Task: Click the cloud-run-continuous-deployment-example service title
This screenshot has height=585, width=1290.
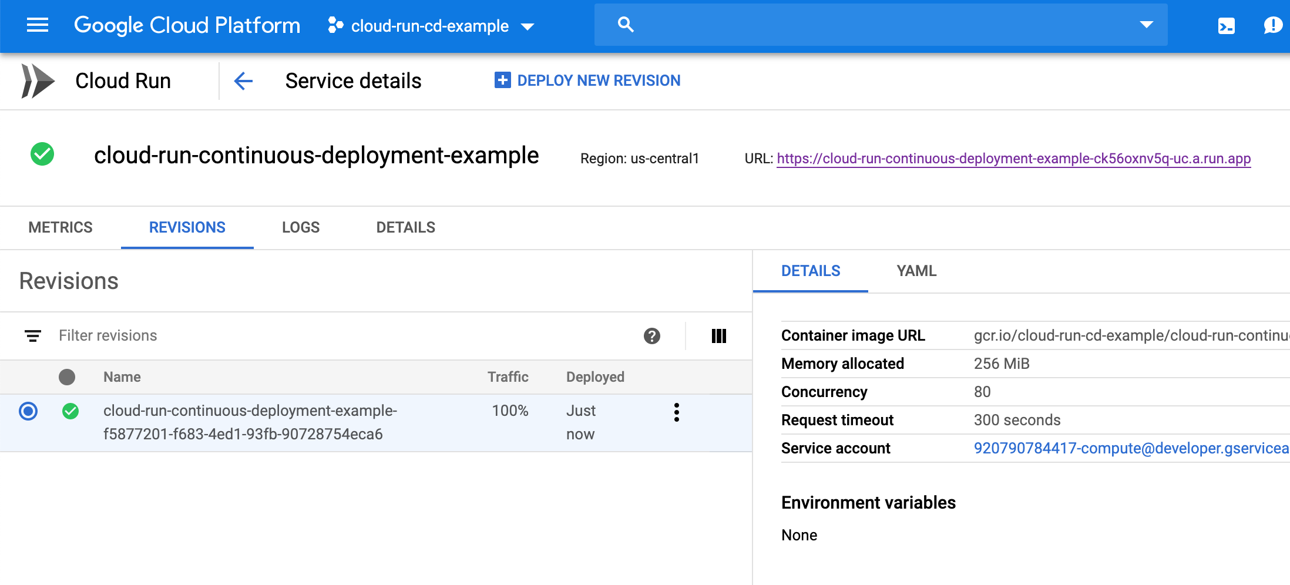Action: click(316, 155)
